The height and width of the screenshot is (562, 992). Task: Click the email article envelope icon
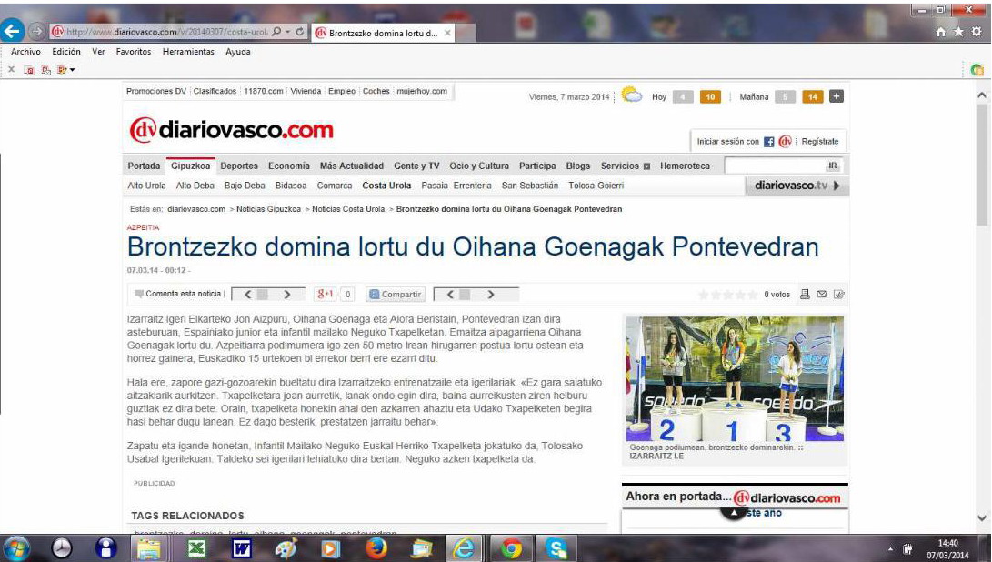(821, 295)
